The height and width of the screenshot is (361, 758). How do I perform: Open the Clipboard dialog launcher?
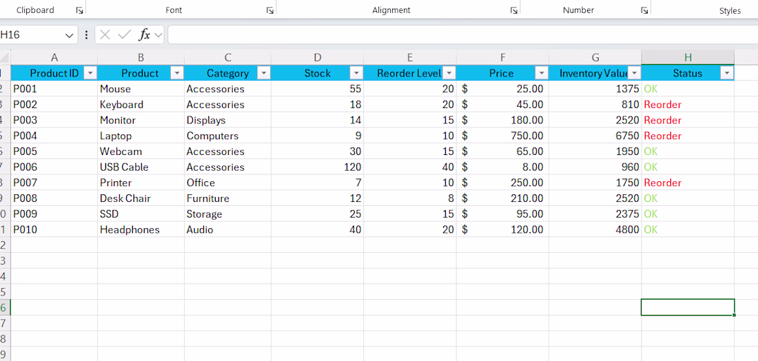(x=79, y=10)
